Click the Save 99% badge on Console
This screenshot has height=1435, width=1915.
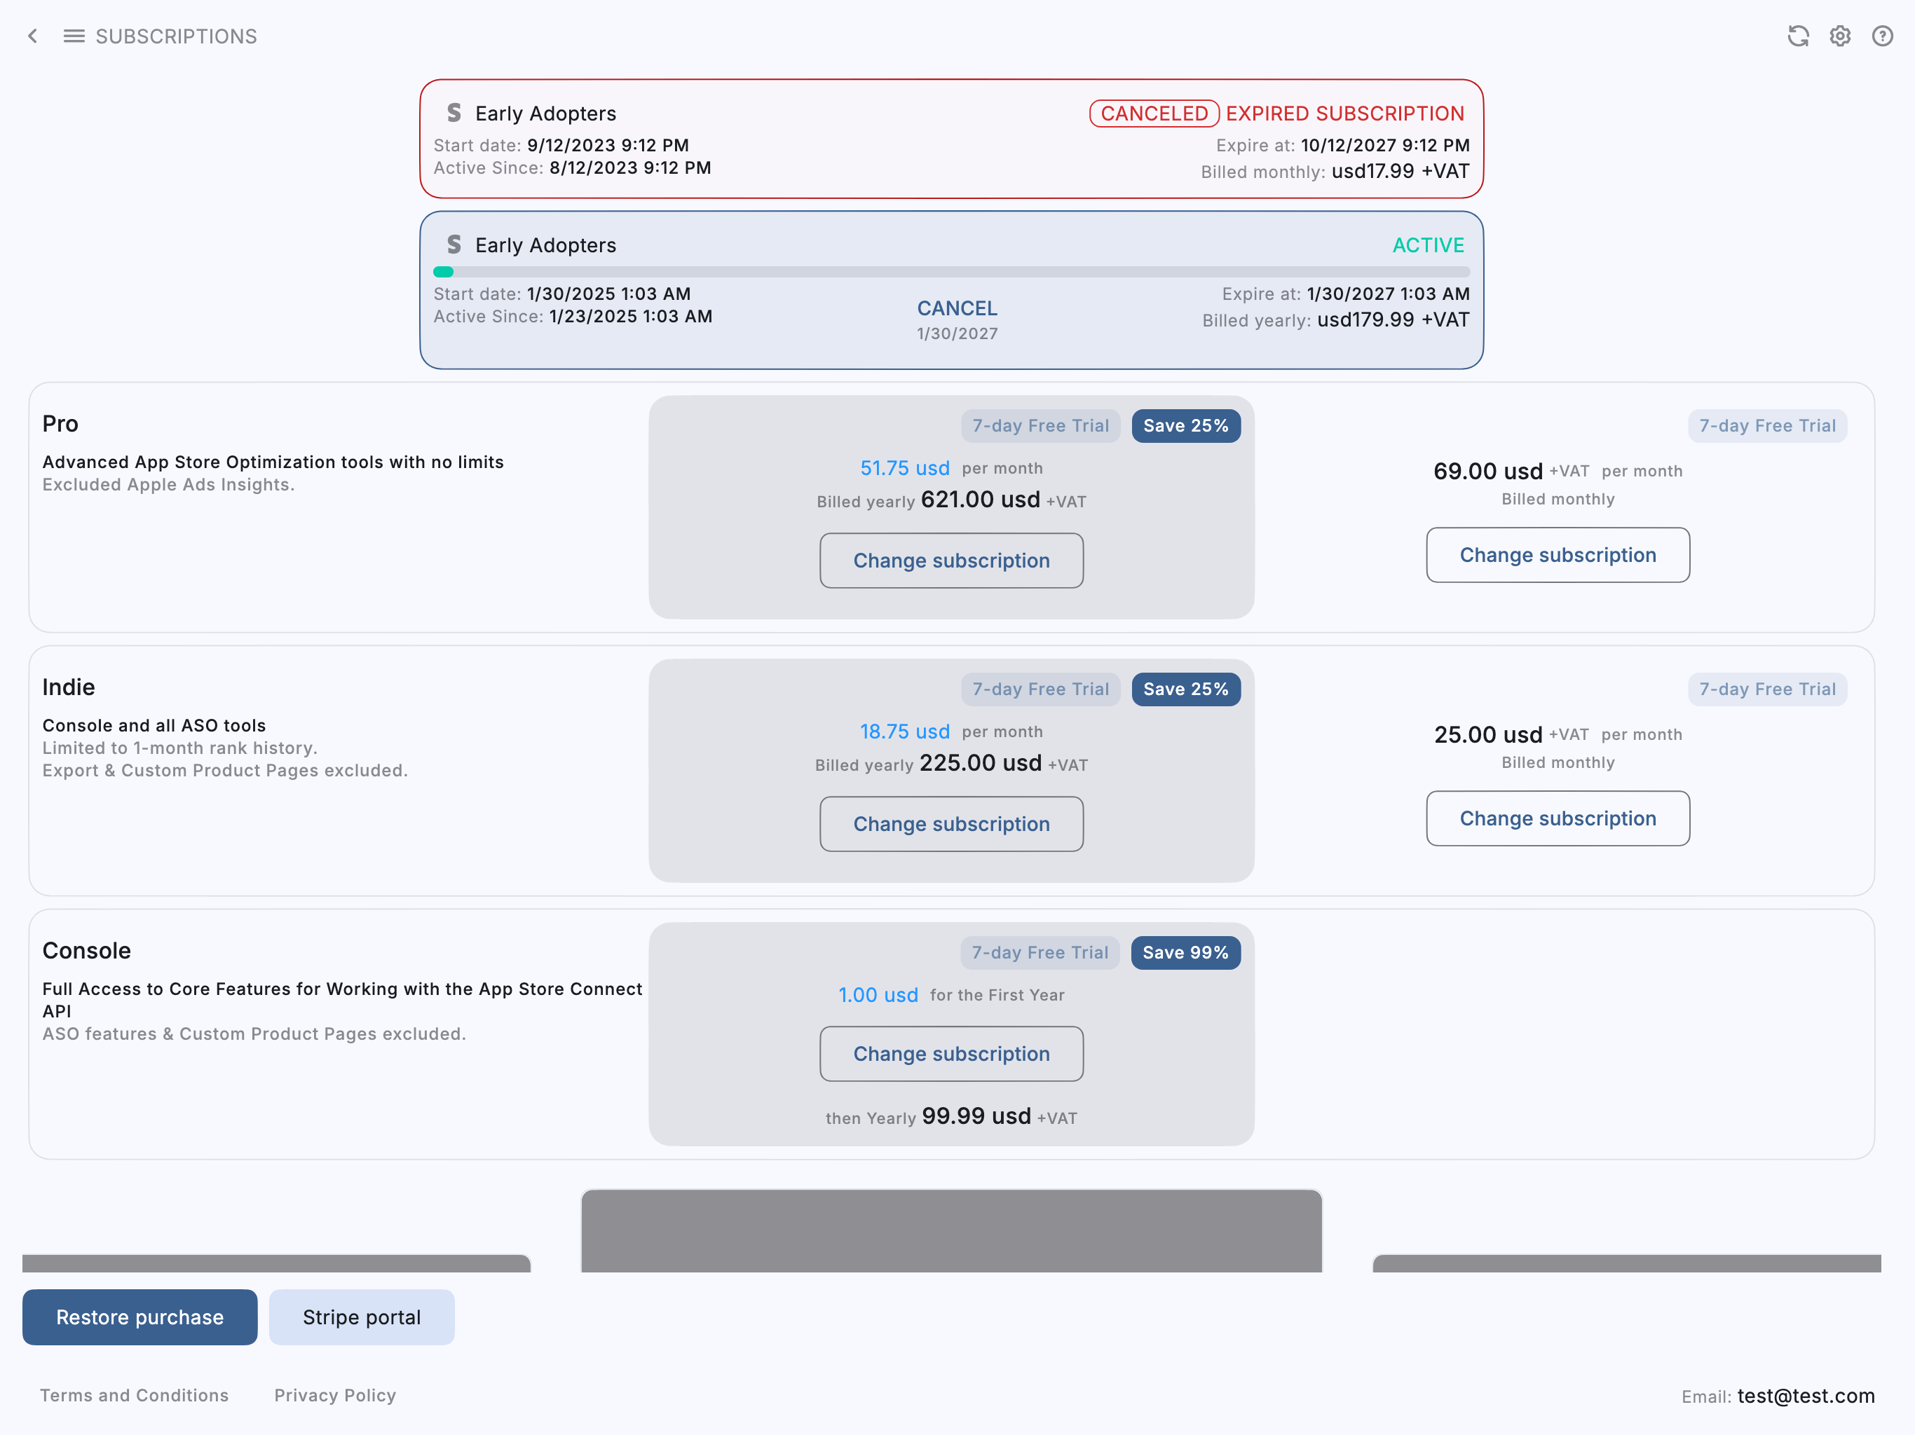(1185, 953)
